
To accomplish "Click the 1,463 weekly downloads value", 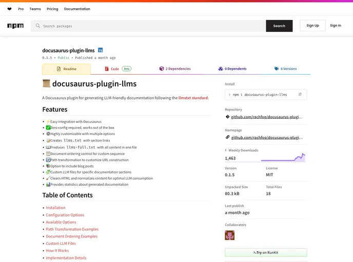I will tap(230, 158).
